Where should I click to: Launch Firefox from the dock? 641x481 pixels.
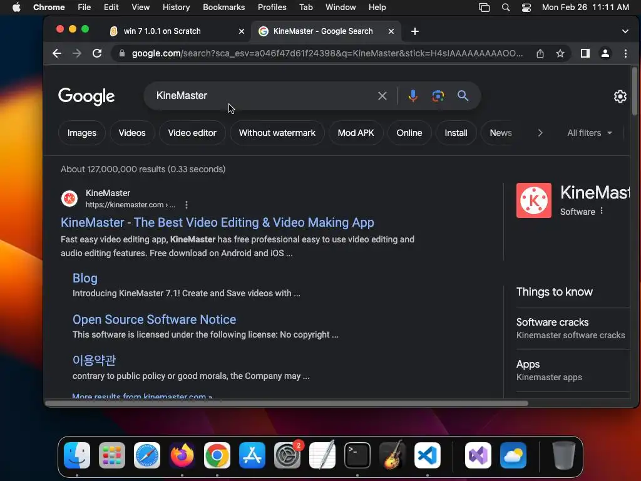[x=182, y=455]
